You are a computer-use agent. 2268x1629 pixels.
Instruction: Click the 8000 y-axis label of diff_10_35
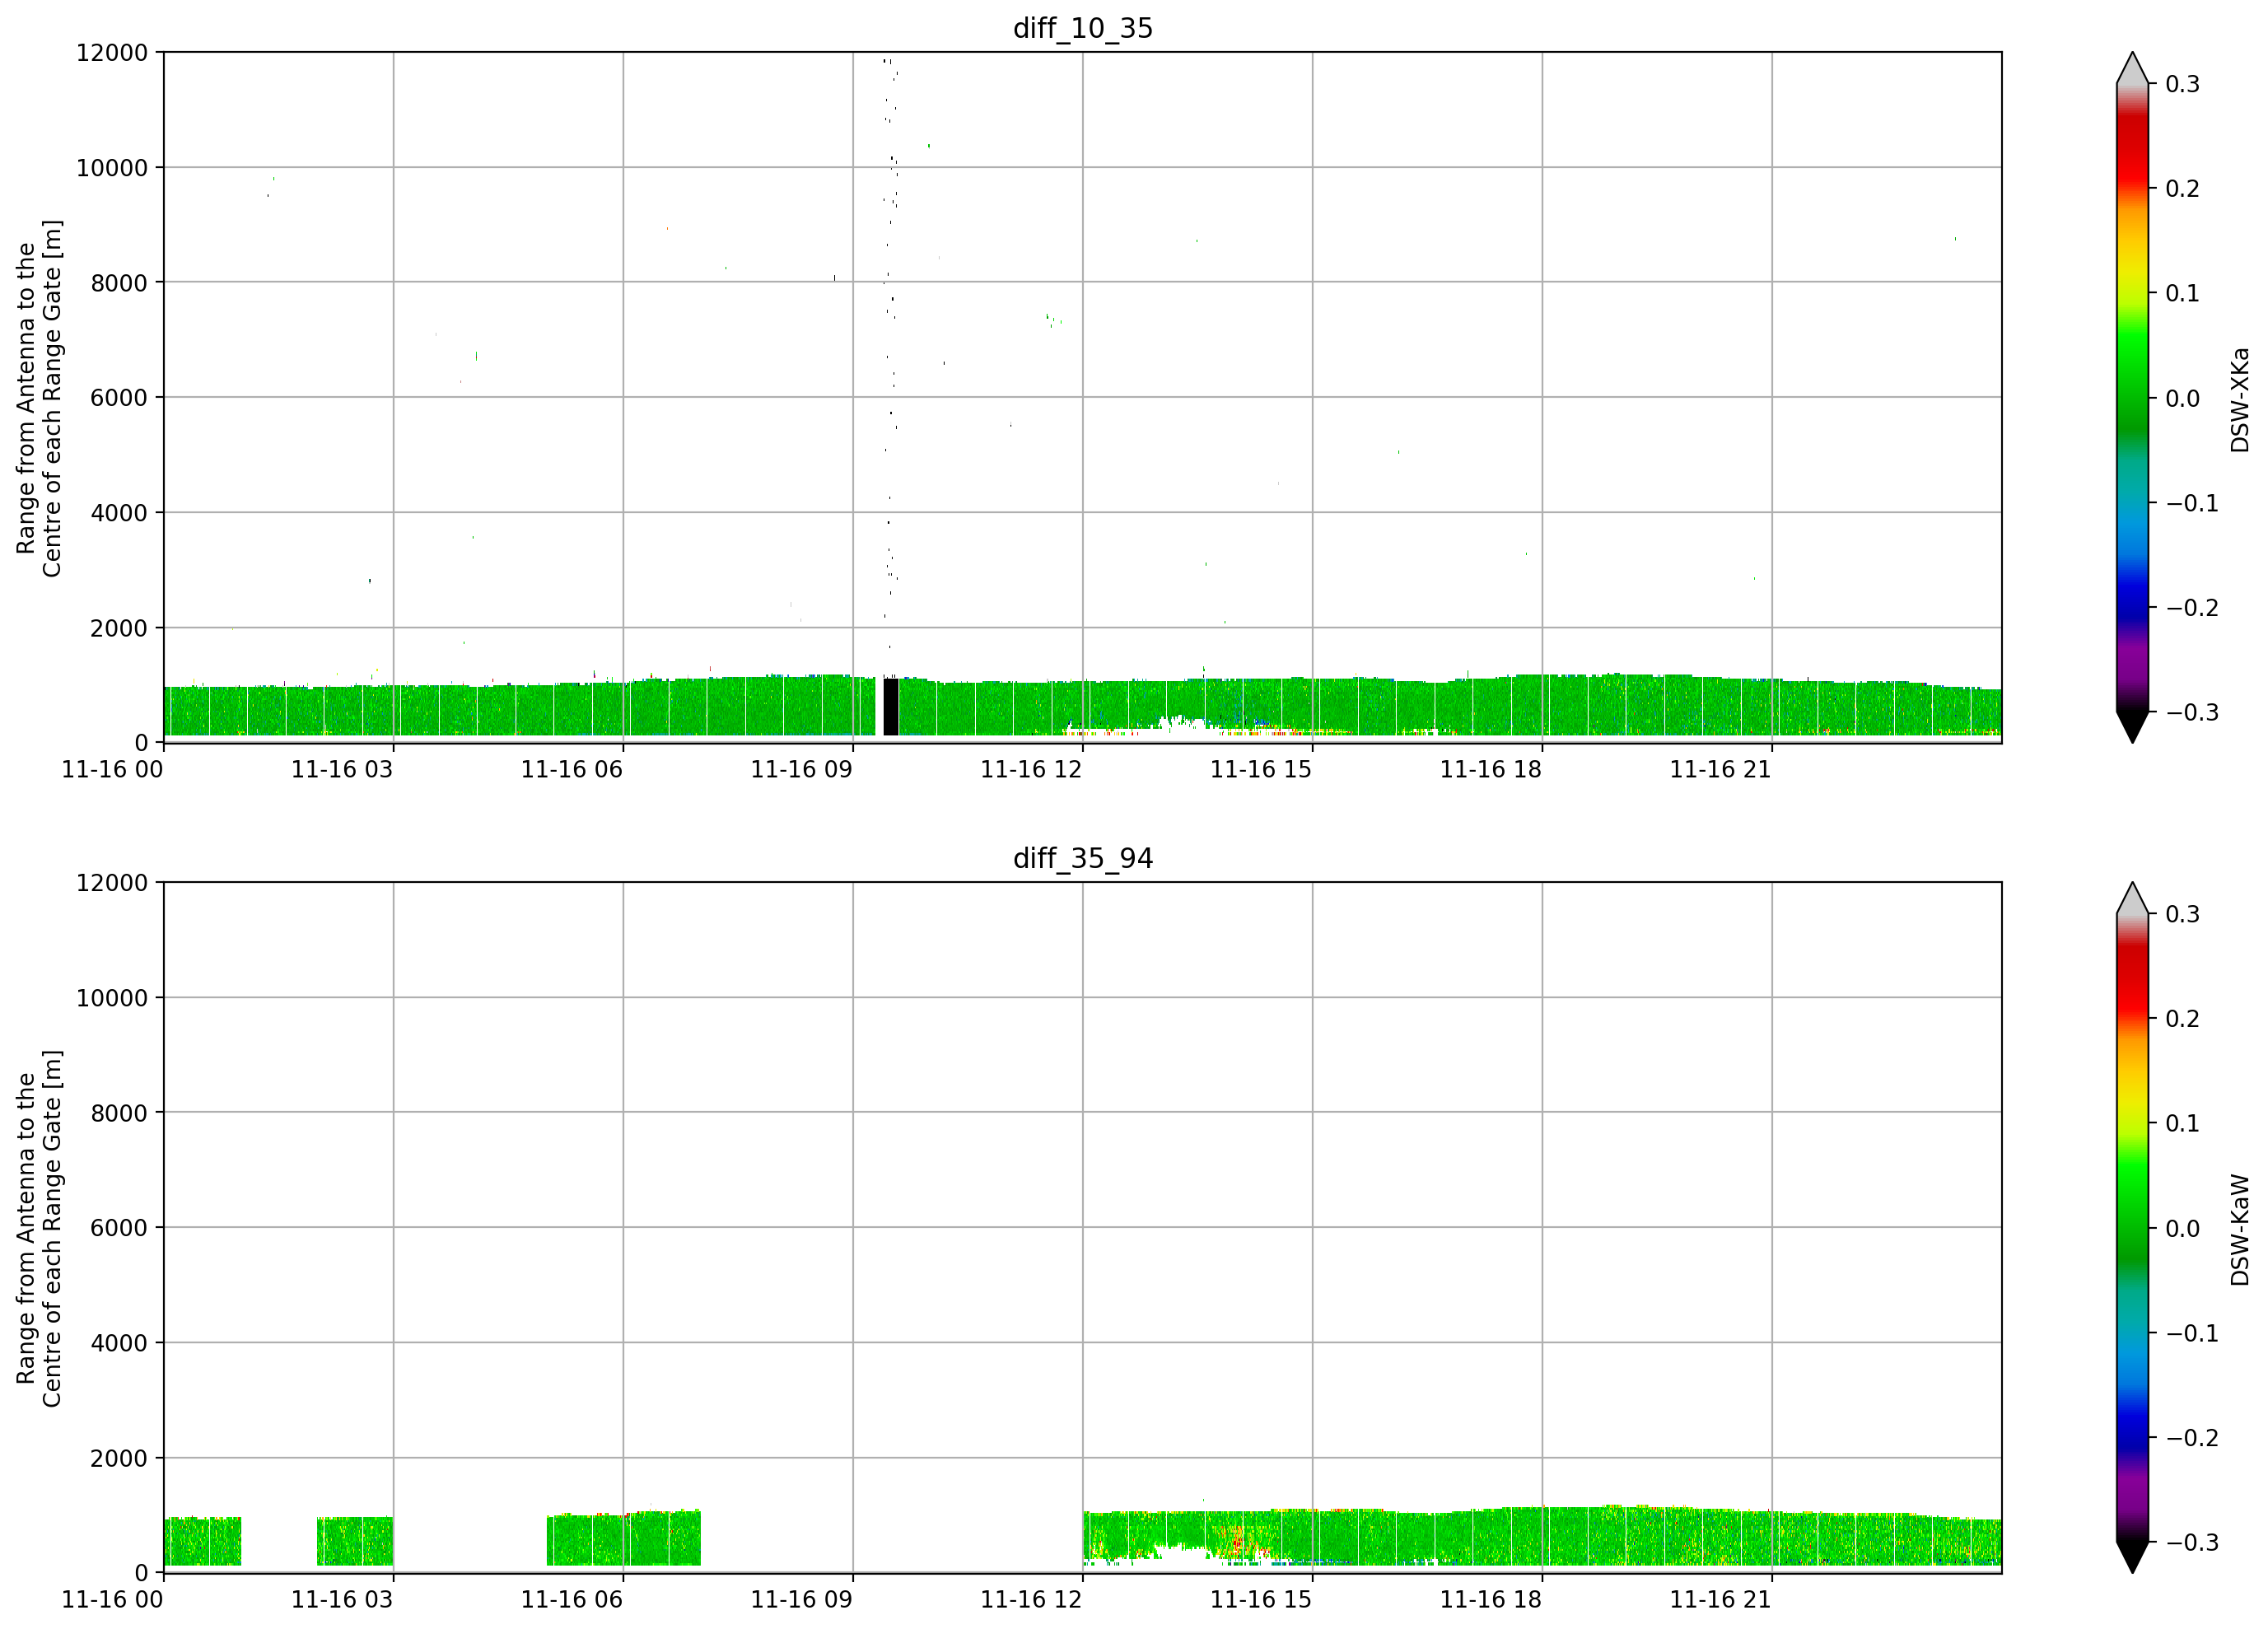pos(119,283)
